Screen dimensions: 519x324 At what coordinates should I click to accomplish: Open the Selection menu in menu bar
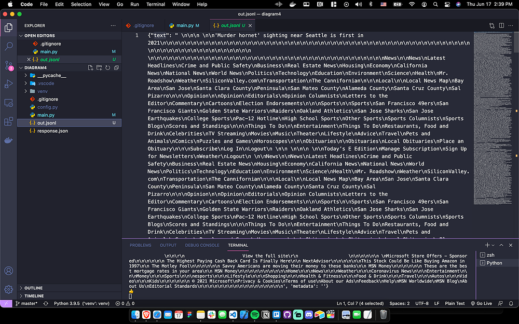81,4
